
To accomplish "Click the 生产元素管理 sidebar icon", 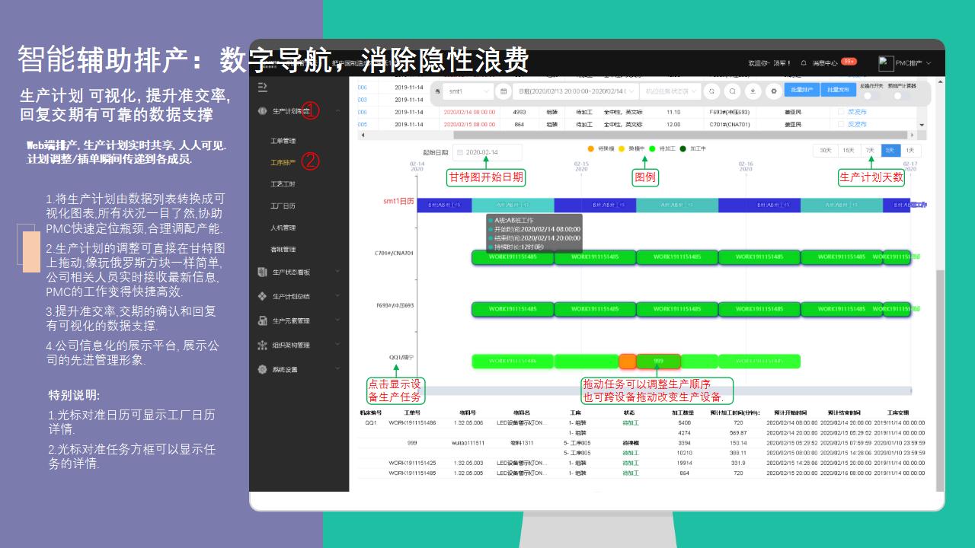I will pyautogui.click(x=263, y=320).
